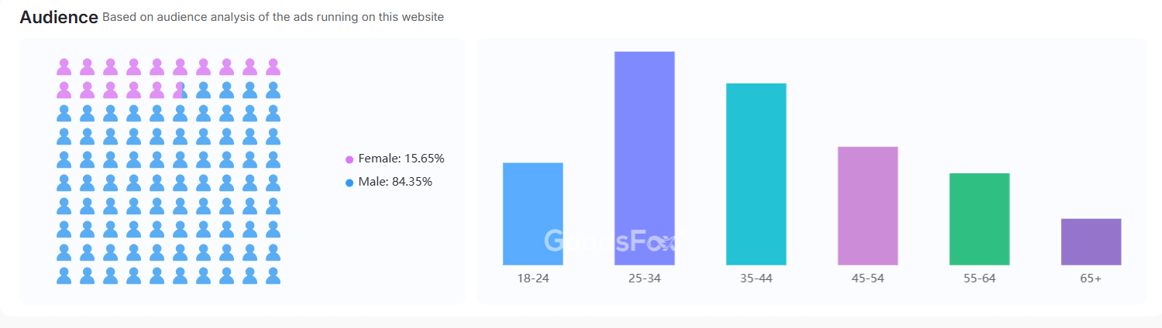
Task: Click the pink Female legend dot
Action: coord(349,159)
